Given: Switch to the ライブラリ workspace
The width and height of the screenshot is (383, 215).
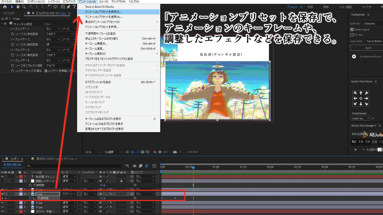Looking at the screenshot, I should tap(366, 7).
